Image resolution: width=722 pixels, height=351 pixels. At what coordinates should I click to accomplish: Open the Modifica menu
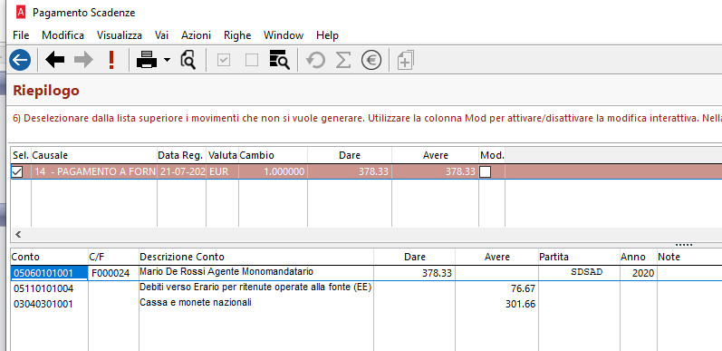pyautogui.click(x=63, y=35)
